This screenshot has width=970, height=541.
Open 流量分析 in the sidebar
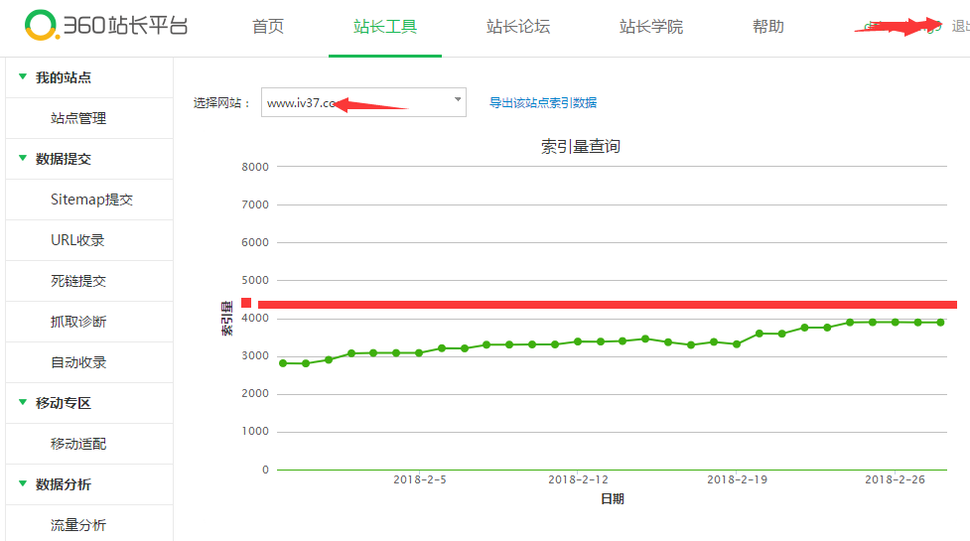pos(78,525)
